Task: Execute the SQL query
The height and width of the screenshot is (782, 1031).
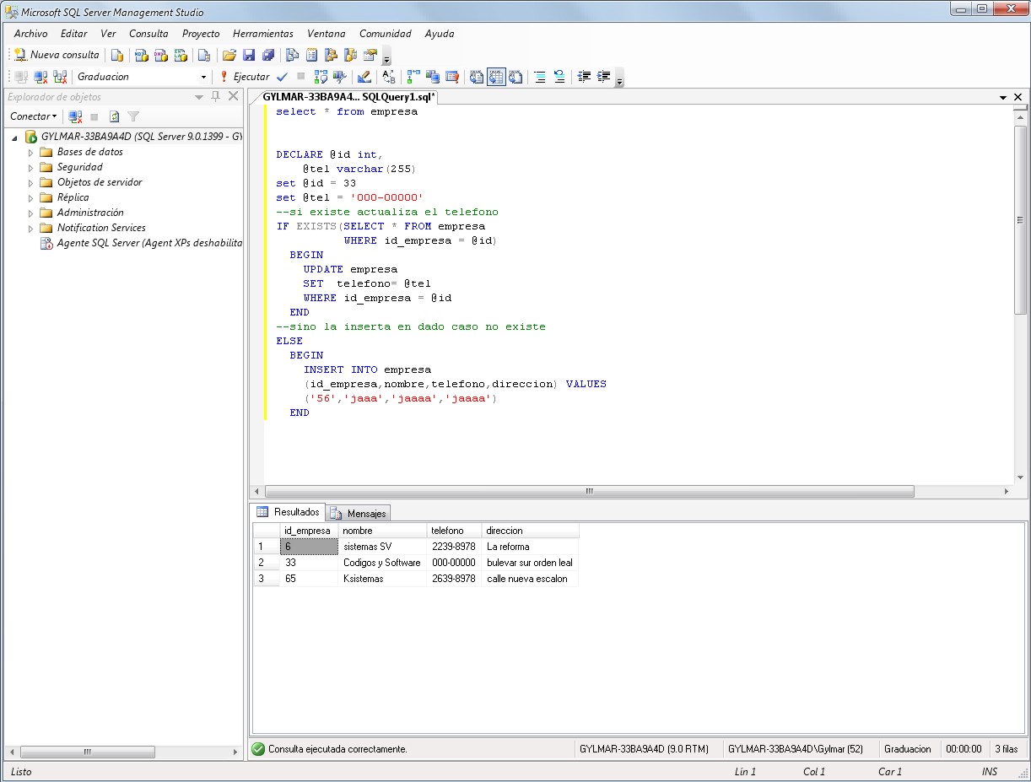Action: tap(247, 77)
